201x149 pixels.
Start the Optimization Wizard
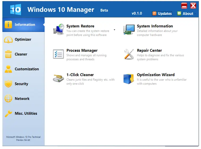pyautogui.click(x=156, y=75)
